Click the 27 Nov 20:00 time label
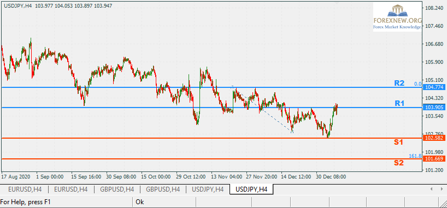447x208 pixels. [261, 177]
